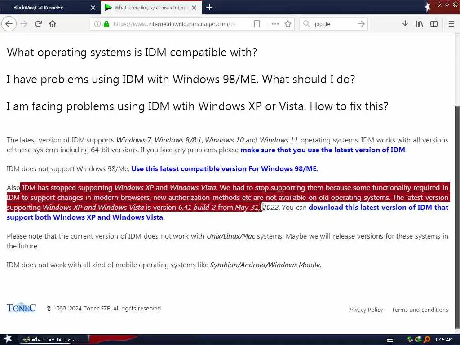Close the BlackWingCat KernelEx tab
460x345 pixels.
pyautogui.click(x=93, y=8)
